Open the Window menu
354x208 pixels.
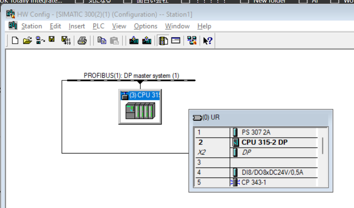[x=177, y=26]
